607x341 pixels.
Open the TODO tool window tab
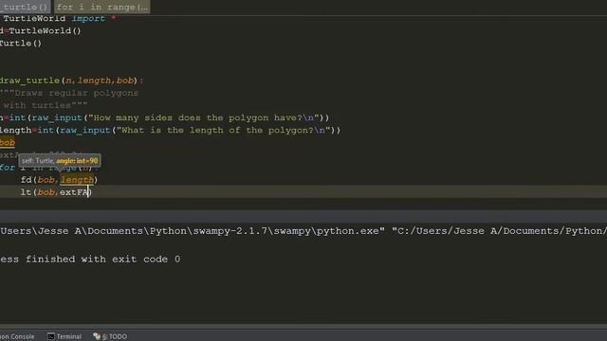pyautogui.click(x=110, y=336)
